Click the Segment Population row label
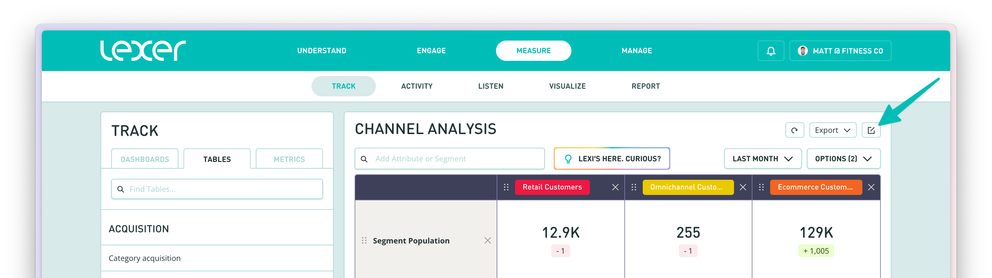The height and width of the screenshot is (278, 992). pos(411,241)
